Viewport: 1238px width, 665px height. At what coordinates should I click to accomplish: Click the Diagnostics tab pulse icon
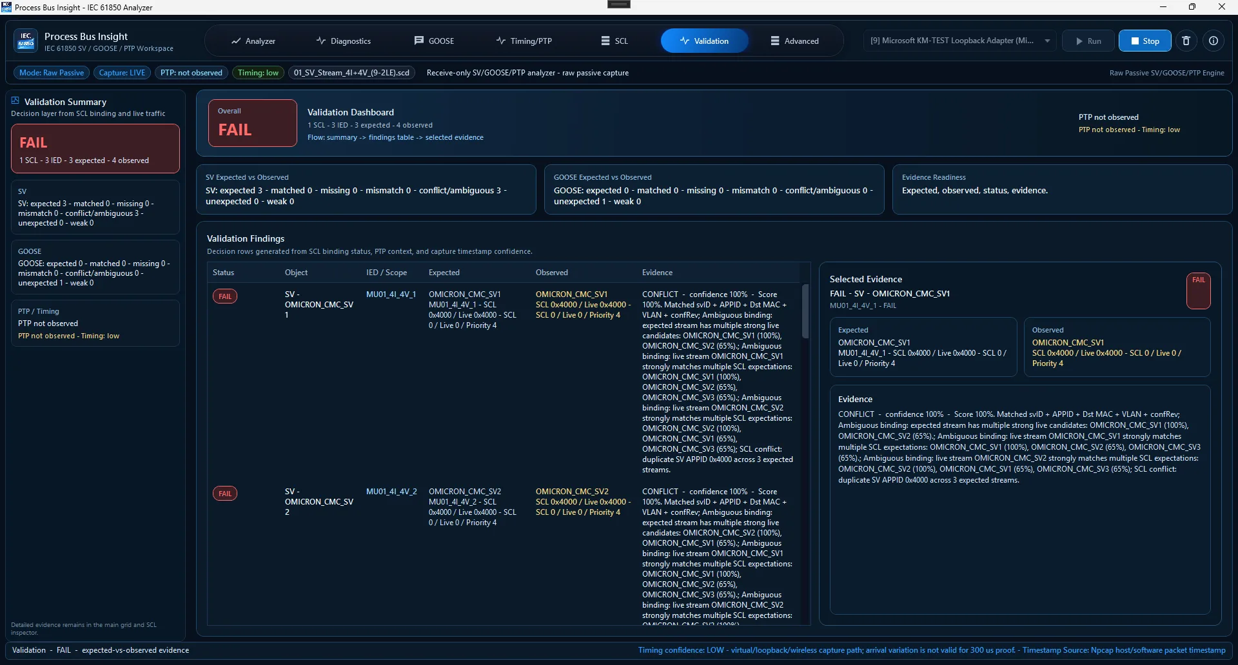coord(320,41)
